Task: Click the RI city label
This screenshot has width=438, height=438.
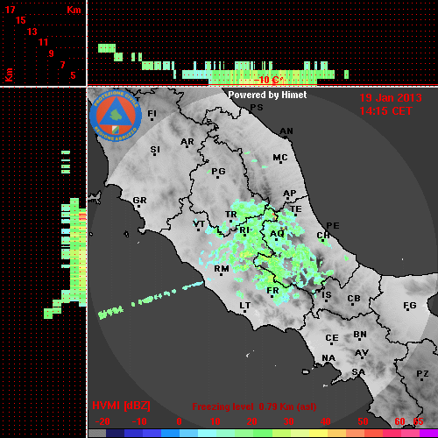Action: [x=244, y=230]
